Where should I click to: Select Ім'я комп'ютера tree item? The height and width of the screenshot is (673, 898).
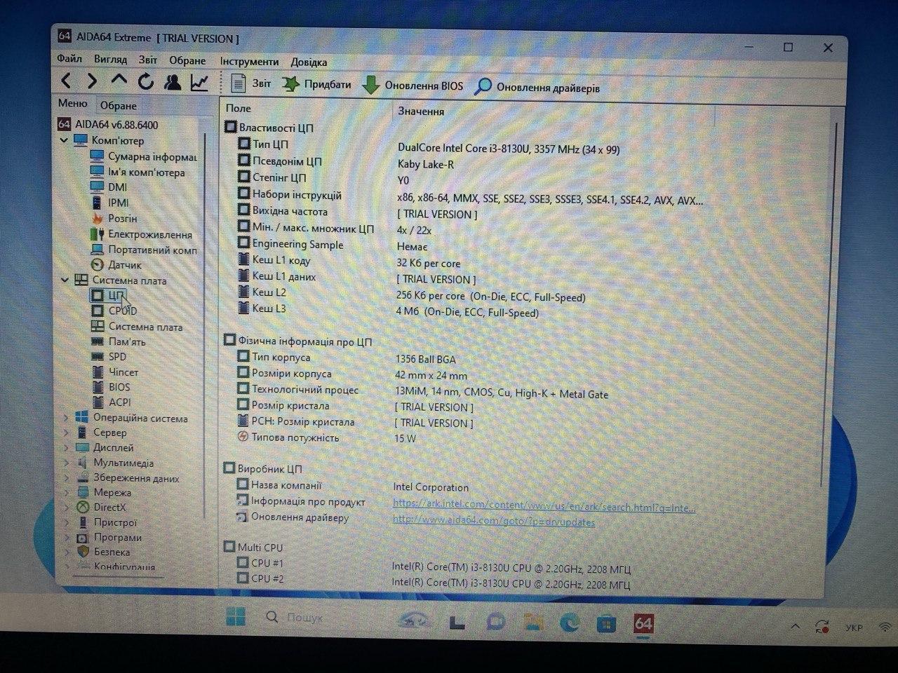pyautogui.click(x=138, y=172)
